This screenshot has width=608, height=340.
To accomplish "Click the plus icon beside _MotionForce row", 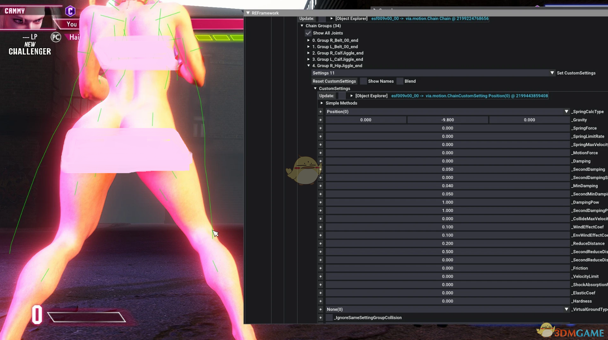I will click(x=321, y=153).
